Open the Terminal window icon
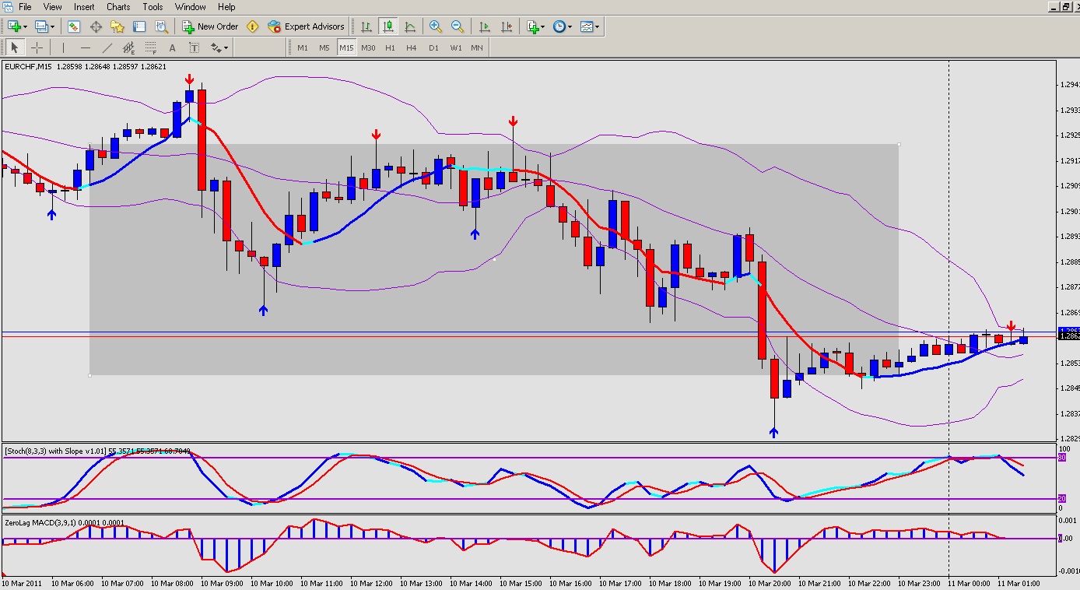The image size is (1080, 590). 139,26
